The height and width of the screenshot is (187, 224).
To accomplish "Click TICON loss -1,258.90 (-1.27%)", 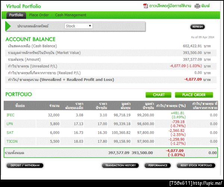I will tap(177, 142).
